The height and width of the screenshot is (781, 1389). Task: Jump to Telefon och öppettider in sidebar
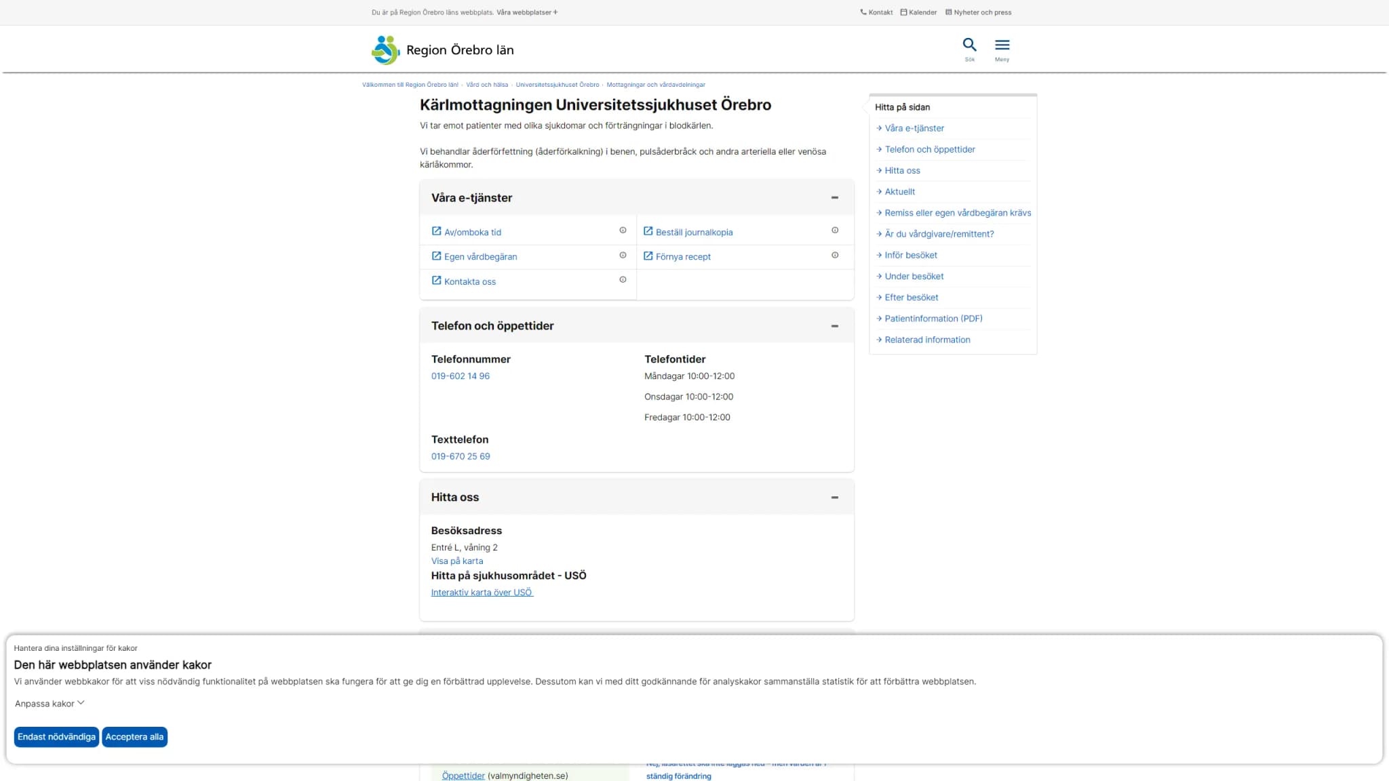click(929, 149)
